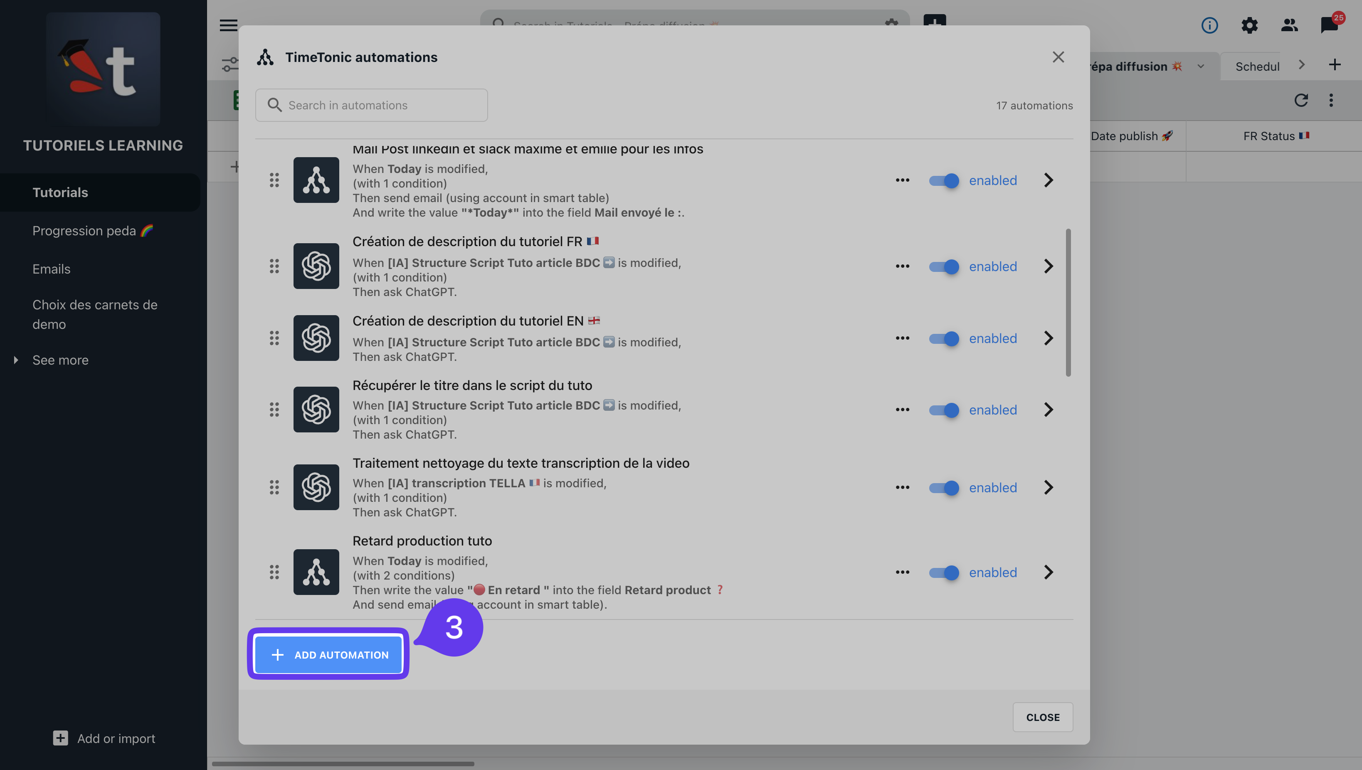The height and width of the screenshot is (770, 1362).
Task: Grab the drag handle of tutoriel EN automation
Action: point(274,338)
